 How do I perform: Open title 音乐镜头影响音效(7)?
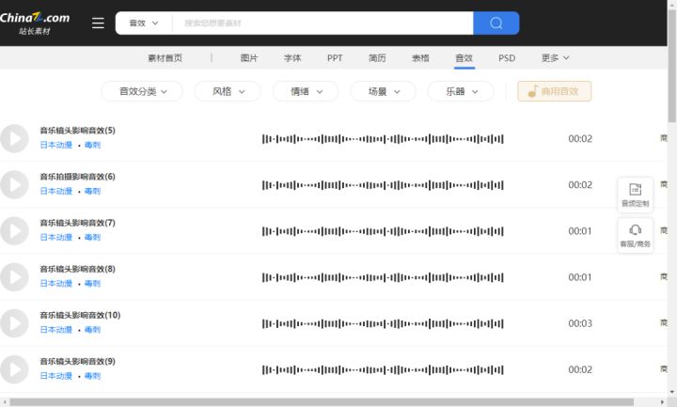pyautogui.click(x=78, y=223)
